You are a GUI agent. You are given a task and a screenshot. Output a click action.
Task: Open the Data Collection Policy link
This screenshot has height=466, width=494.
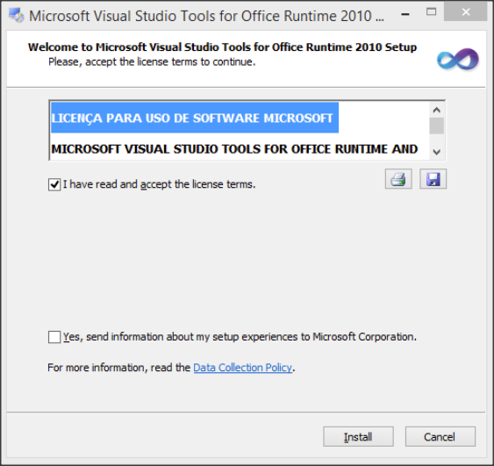pyautogui.click(x=242, y=368)
